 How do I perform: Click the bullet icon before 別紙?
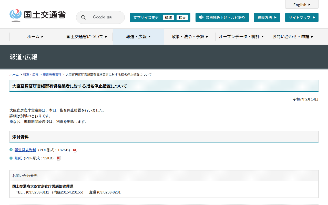(11, 158)
